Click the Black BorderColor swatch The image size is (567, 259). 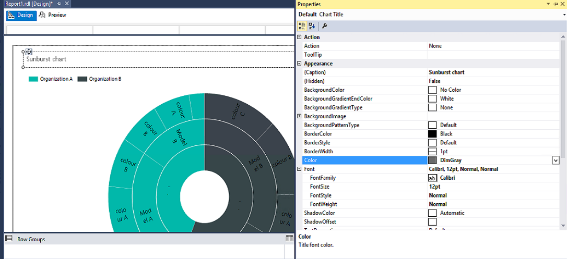pos(432,134)
